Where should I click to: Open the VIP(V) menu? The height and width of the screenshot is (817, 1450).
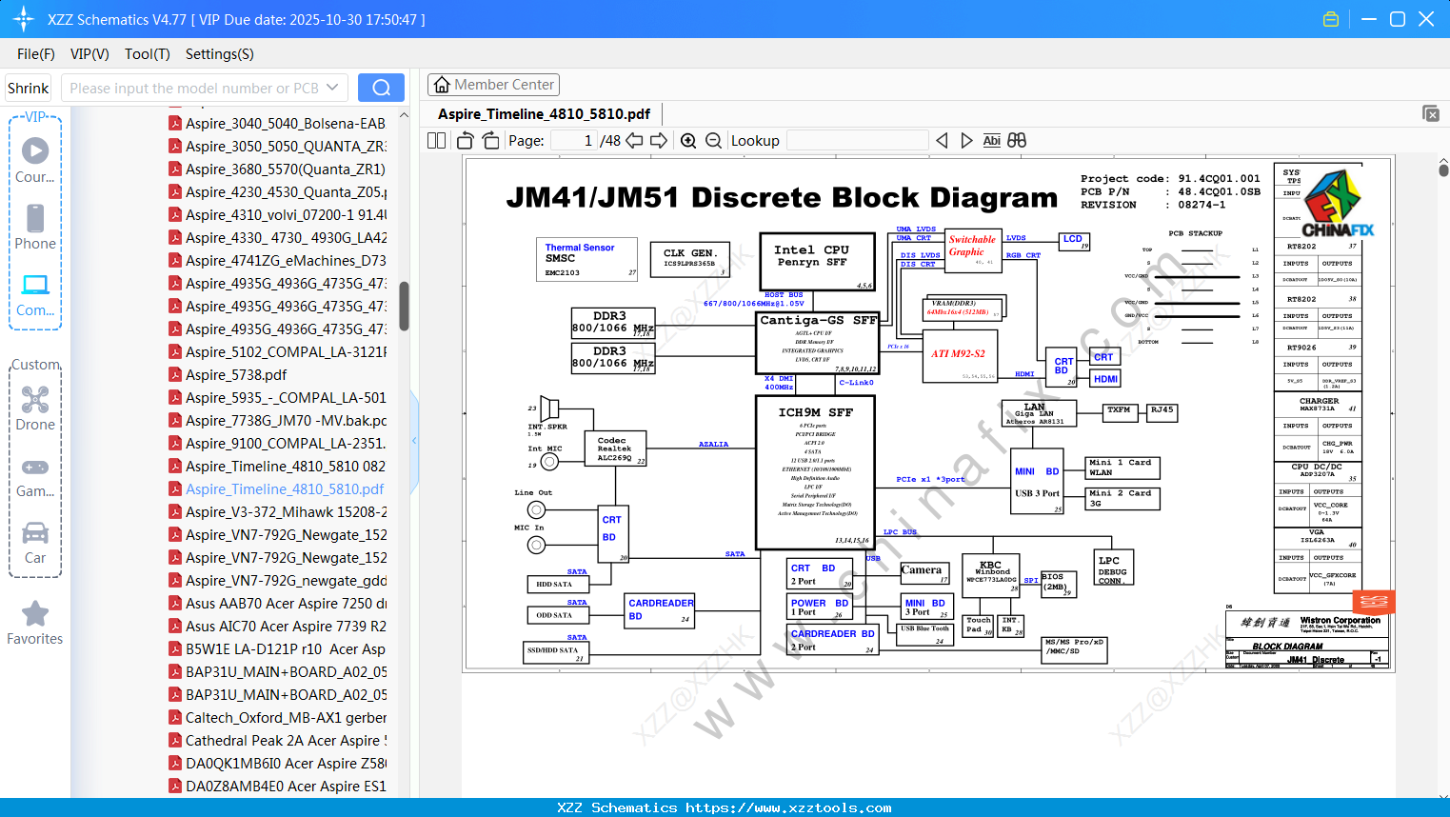tap(89, 54)
